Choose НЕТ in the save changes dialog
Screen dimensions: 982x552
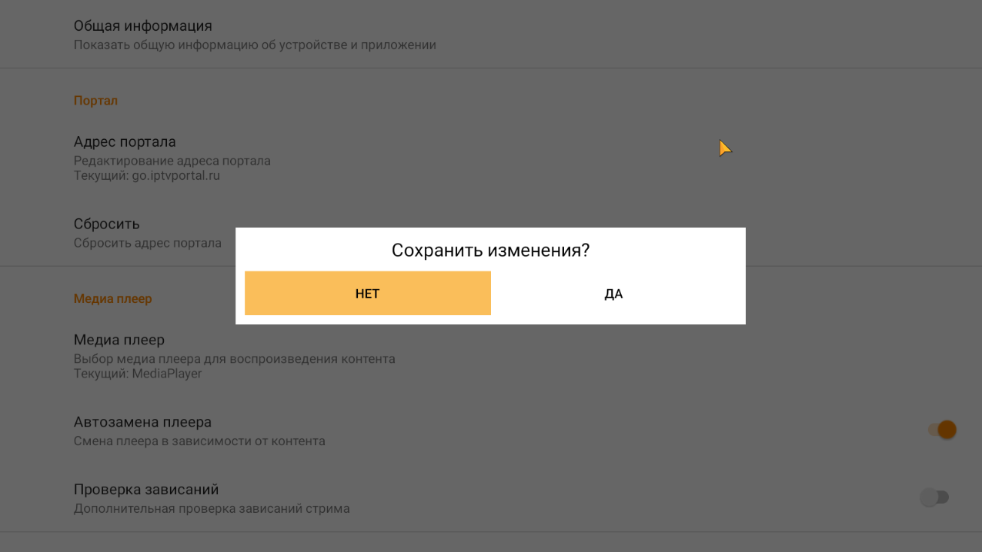click(x=367, y=293)
